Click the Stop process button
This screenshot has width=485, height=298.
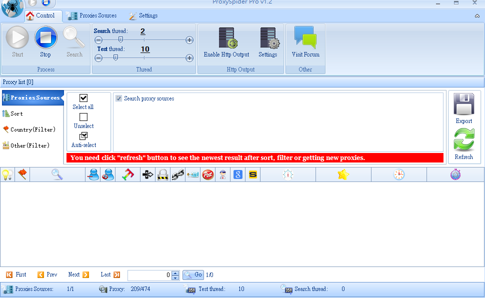coord(45,38)
